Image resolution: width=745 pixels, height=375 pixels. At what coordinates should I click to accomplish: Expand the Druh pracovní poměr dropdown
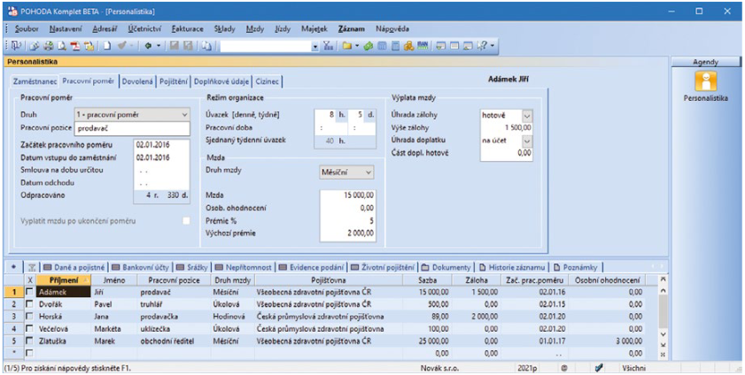(x=184, y=114)
